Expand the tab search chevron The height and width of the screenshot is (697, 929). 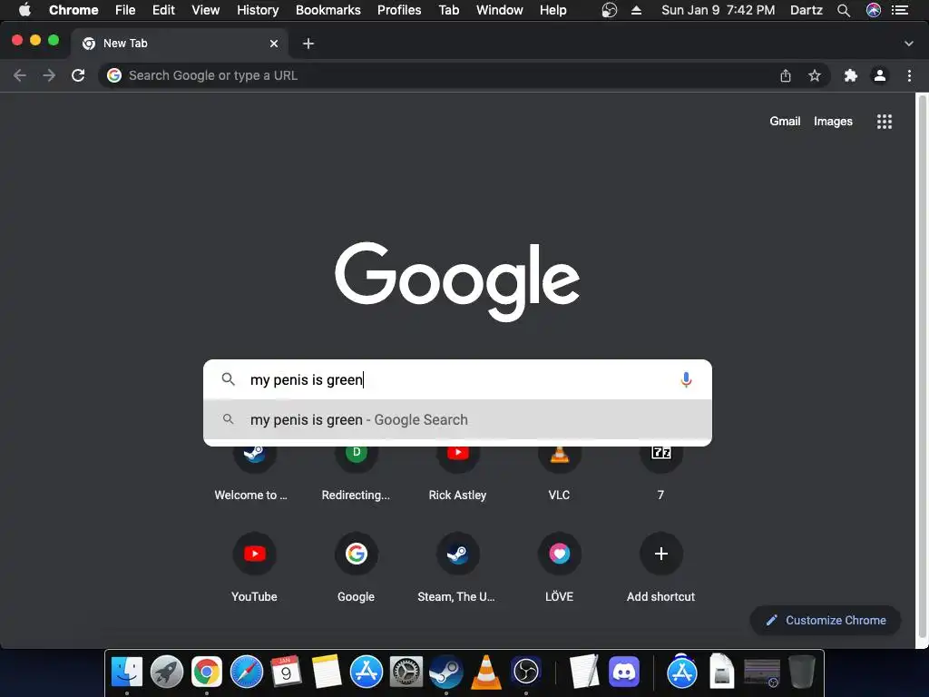(908, 44)
